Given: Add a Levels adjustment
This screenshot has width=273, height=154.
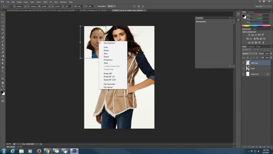Looking at the screenshot, I should click(252, 35).
